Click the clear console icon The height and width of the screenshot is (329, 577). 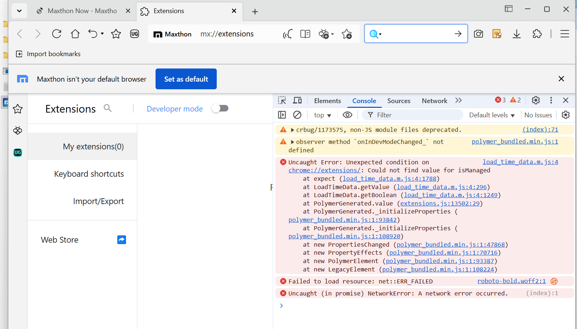297,115
